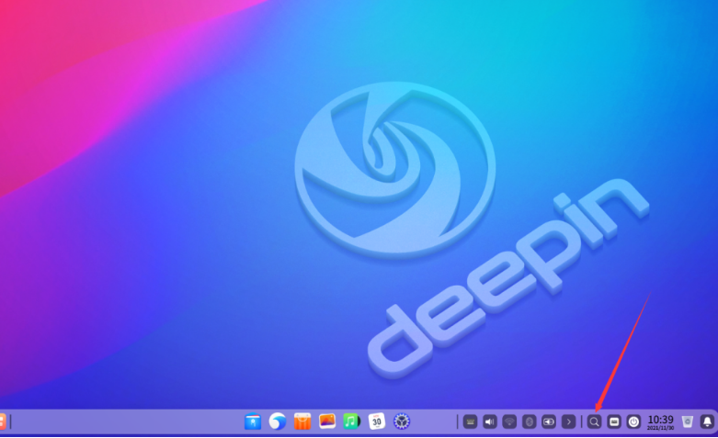Viewport: 718px width, 438px height.
Task: Click the power shutdown button
Action: [633, 421]
